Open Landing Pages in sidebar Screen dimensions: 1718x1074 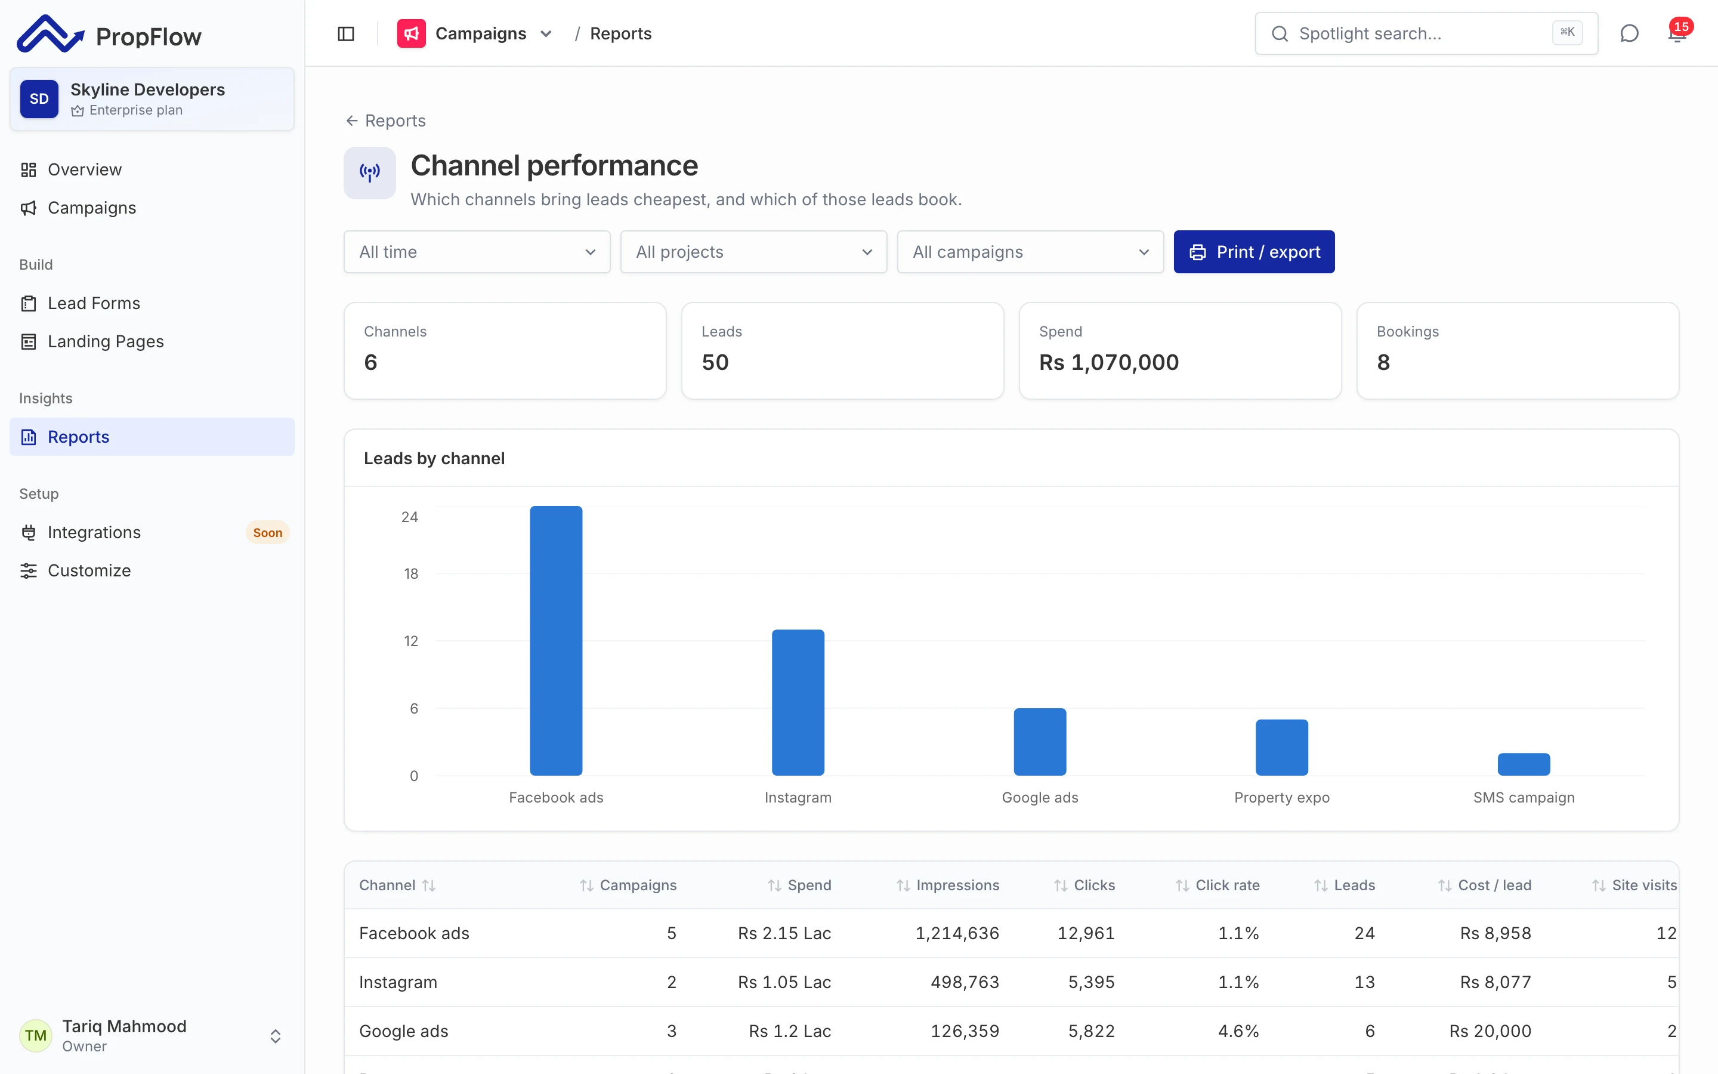click(152, 342)
